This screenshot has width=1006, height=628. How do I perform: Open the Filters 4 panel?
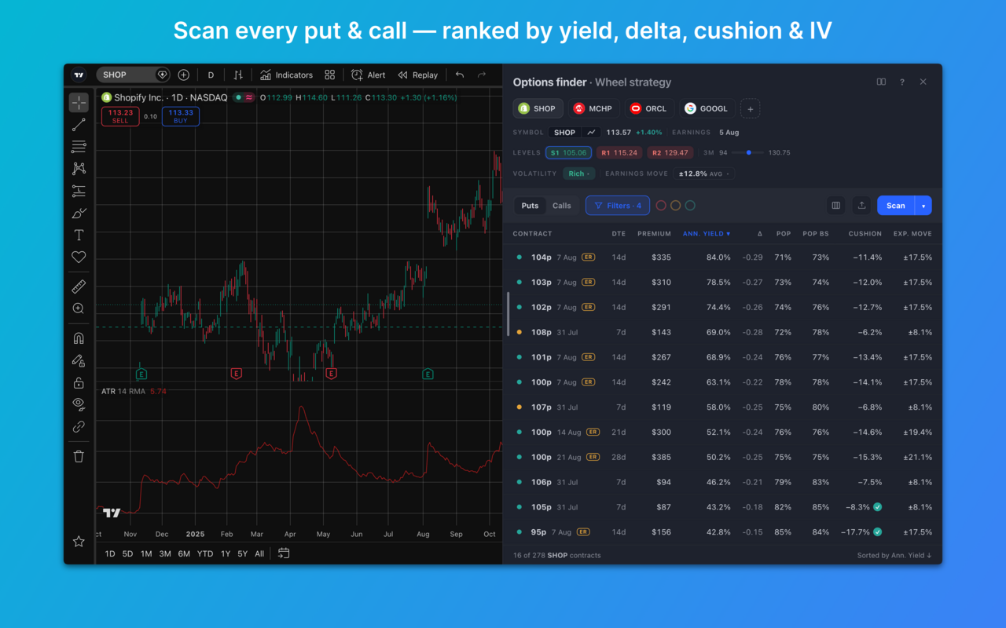(618, 206)
